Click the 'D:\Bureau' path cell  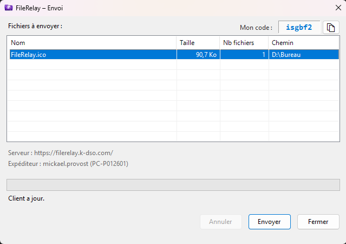pyautogui.click(x=304, y=55)
